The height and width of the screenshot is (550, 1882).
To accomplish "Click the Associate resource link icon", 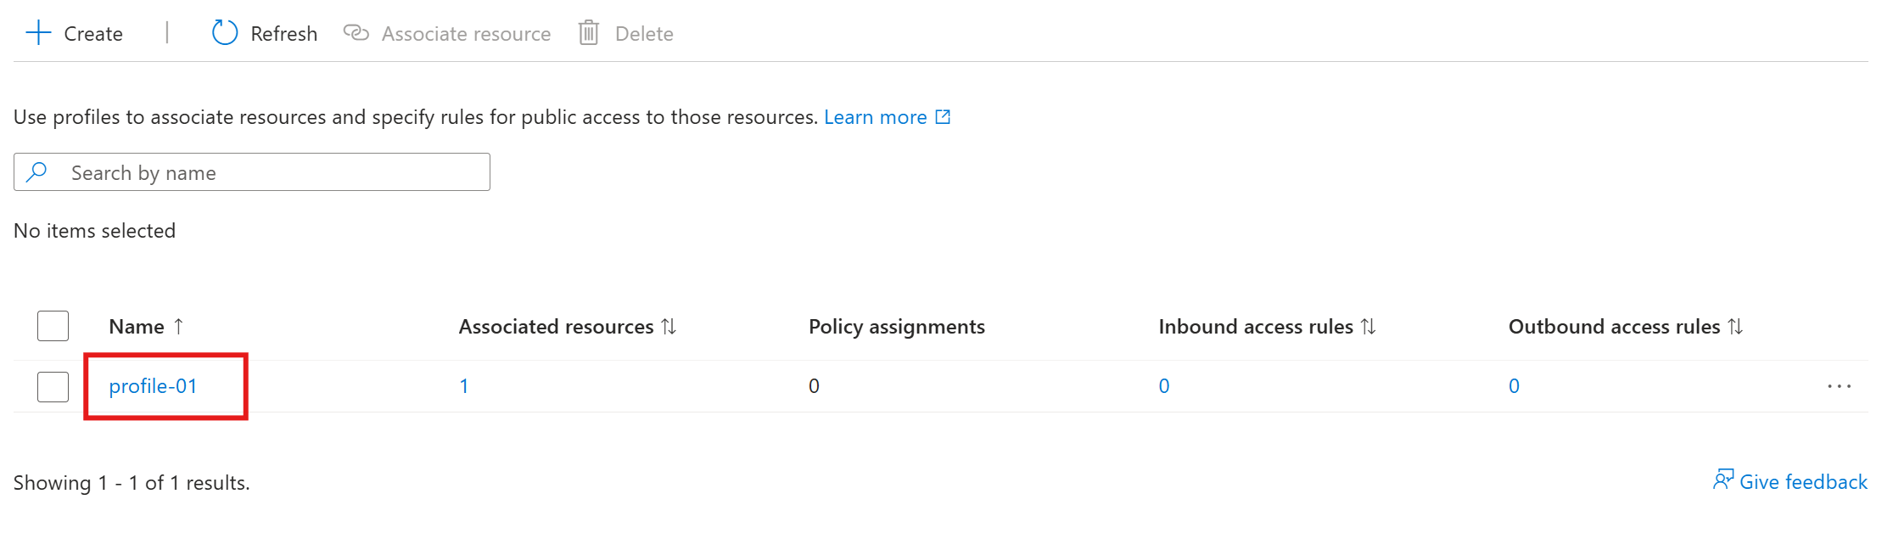I will pyautogui.click(x=356, y=33).
